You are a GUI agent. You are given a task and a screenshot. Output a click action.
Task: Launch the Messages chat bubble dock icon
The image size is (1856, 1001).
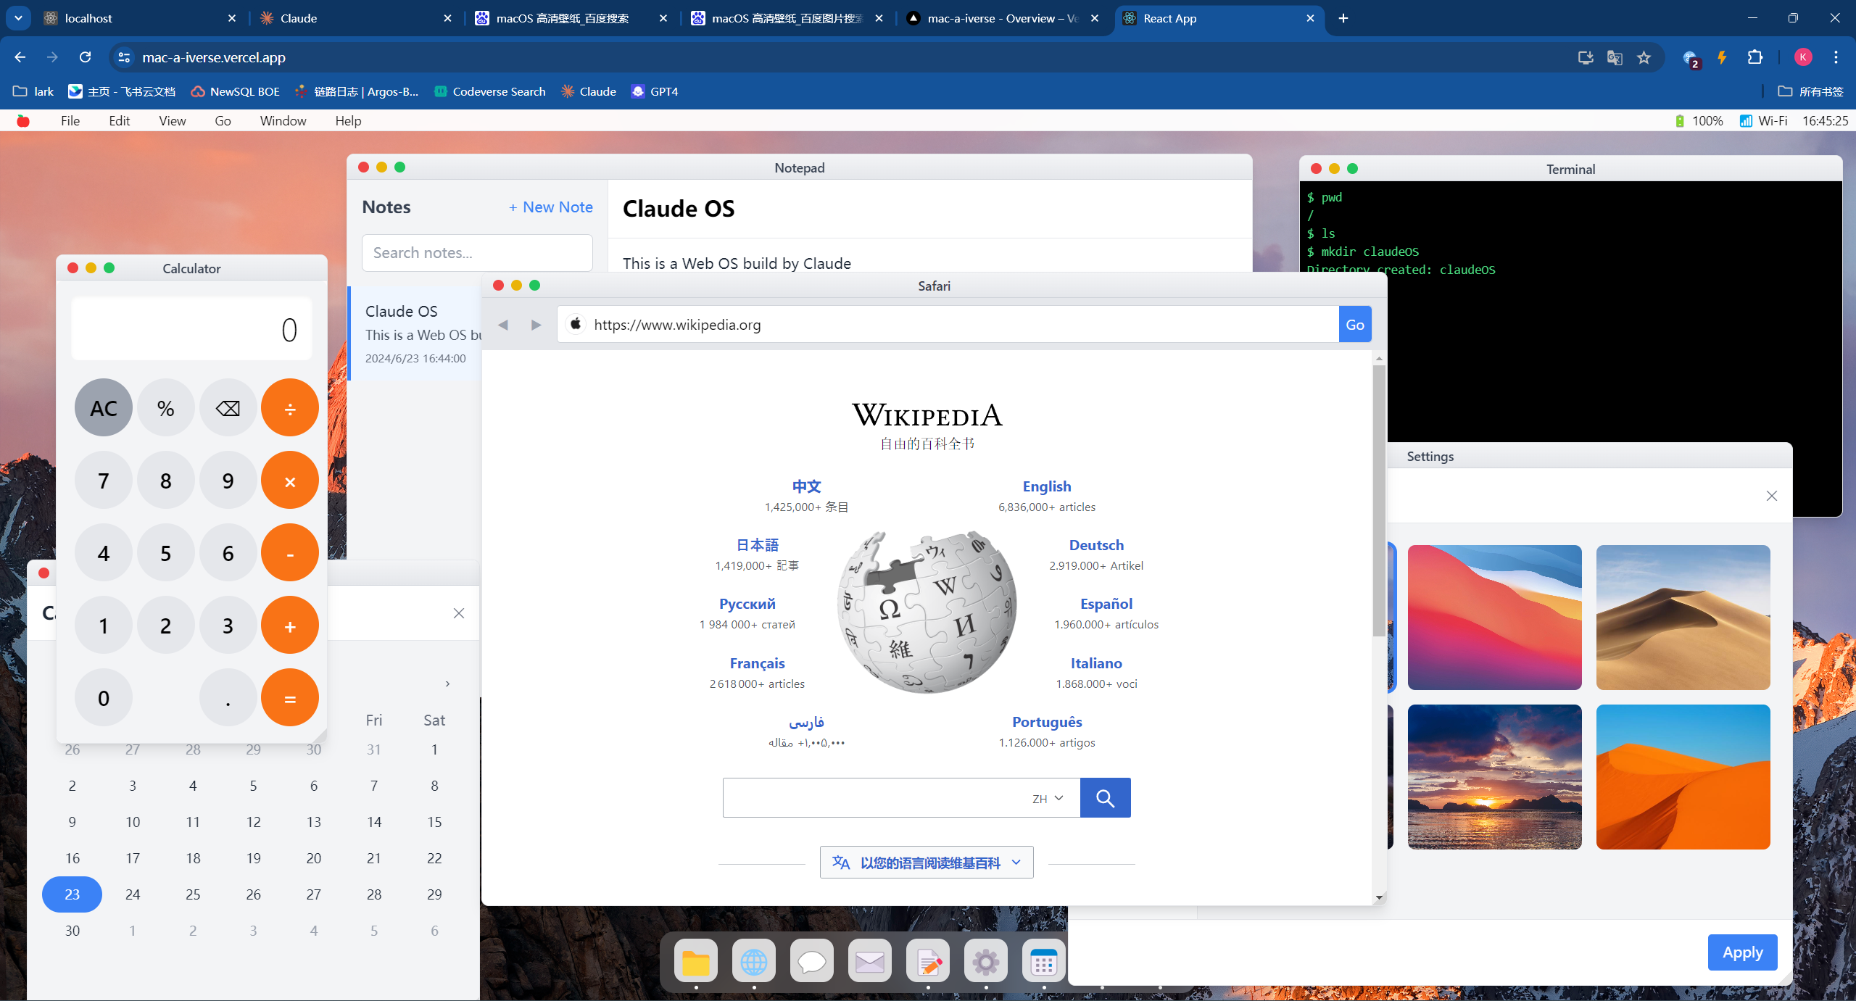pyautogui.click(x=811, y=962)
